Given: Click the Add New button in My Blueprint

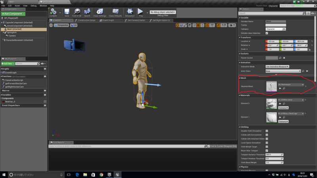Looking at the screenshot, I should pyautogui.click(x=8, y=64).
